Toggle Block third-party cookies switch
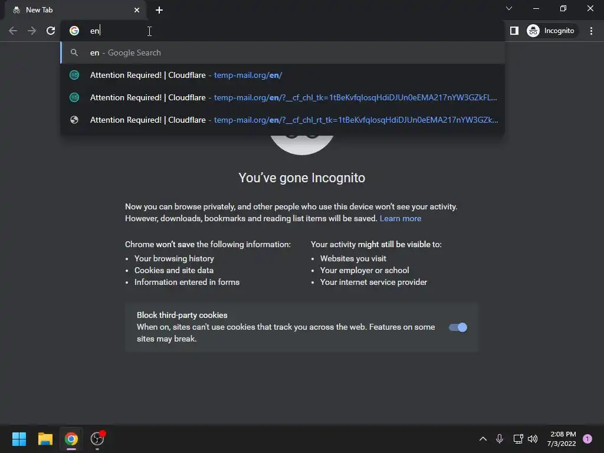The height and width of the screenshot is (453, 604). pos(458,327)
